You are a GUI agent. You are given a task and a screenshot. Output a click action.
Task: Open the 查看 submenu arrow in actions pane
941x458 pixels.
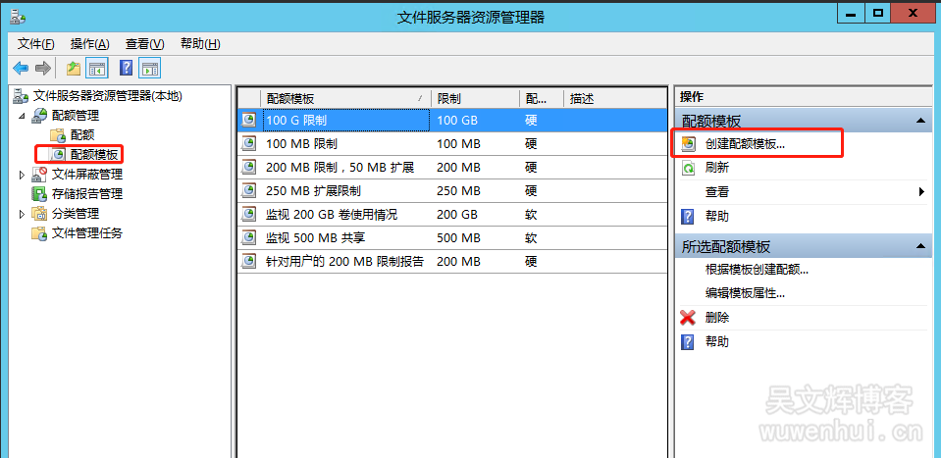tap(921, 192)
